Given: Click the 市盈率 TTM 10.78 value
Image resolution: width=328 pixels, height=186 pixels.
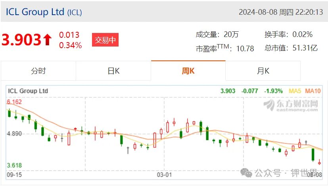Looking at the screenshot, I should (225, 48).
